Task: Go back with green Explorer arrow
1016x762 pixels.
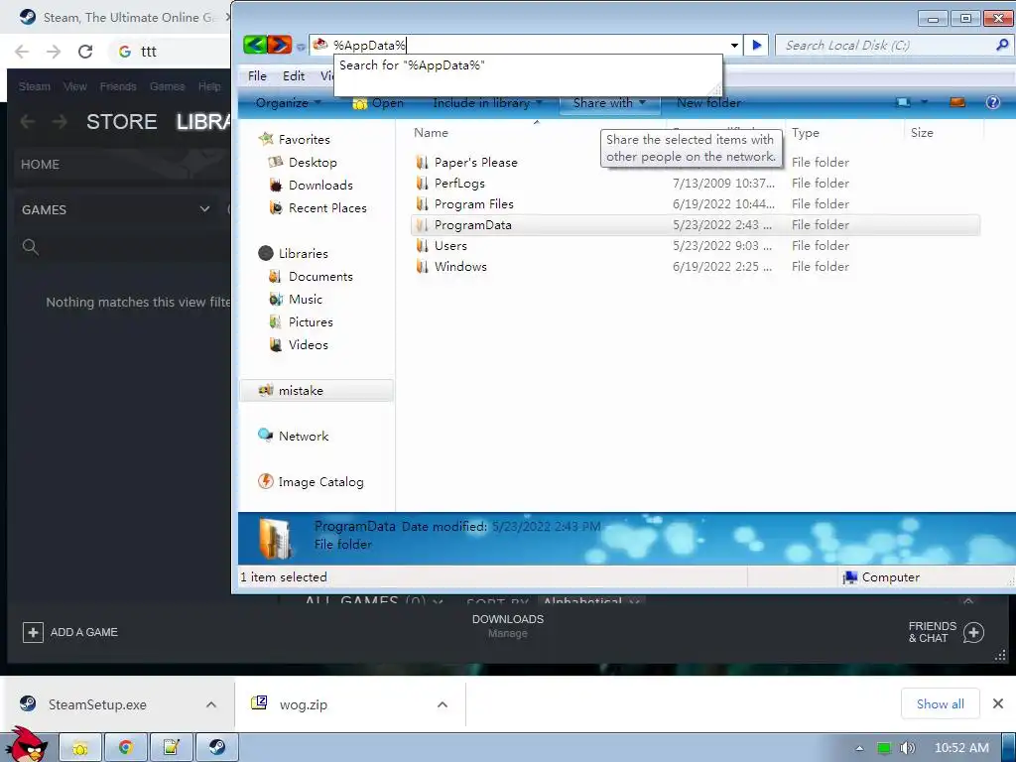Action: pyautogui.click(x=255, y=45)
